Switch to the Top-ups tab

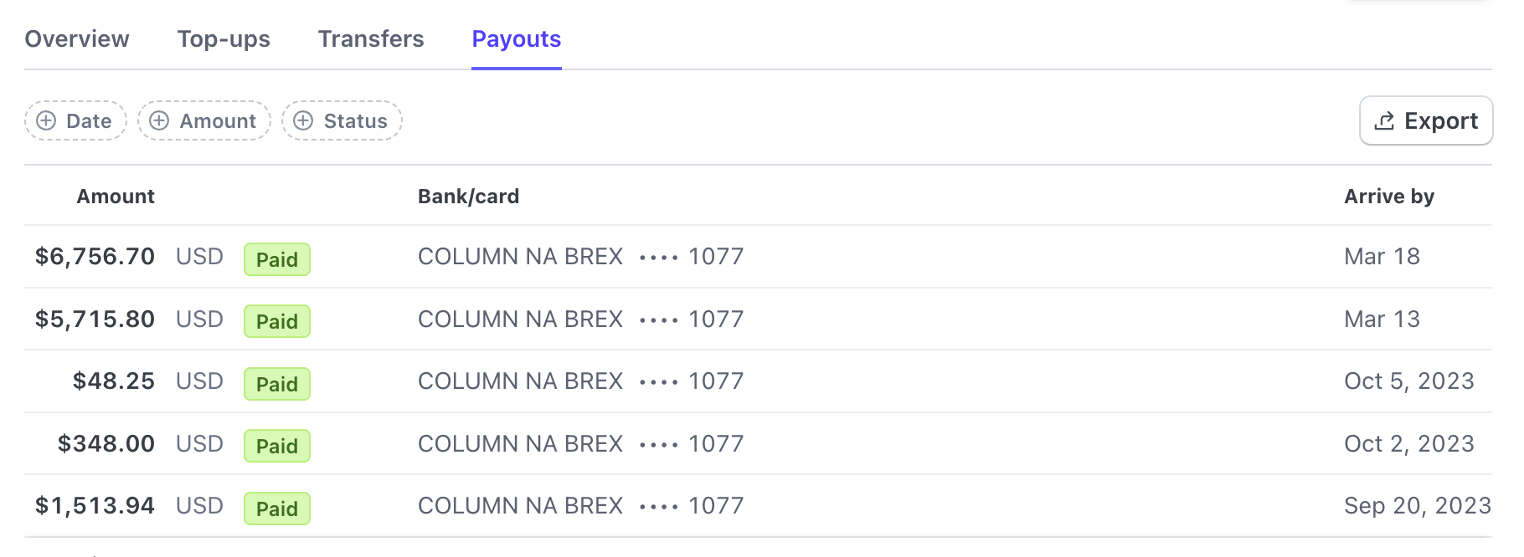coord(224,38)
